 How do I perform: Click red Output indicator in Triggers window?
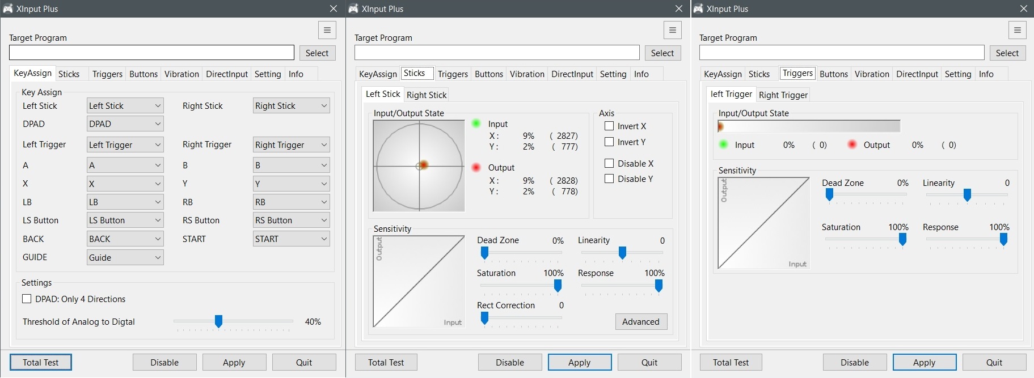[x=852, y=145]
